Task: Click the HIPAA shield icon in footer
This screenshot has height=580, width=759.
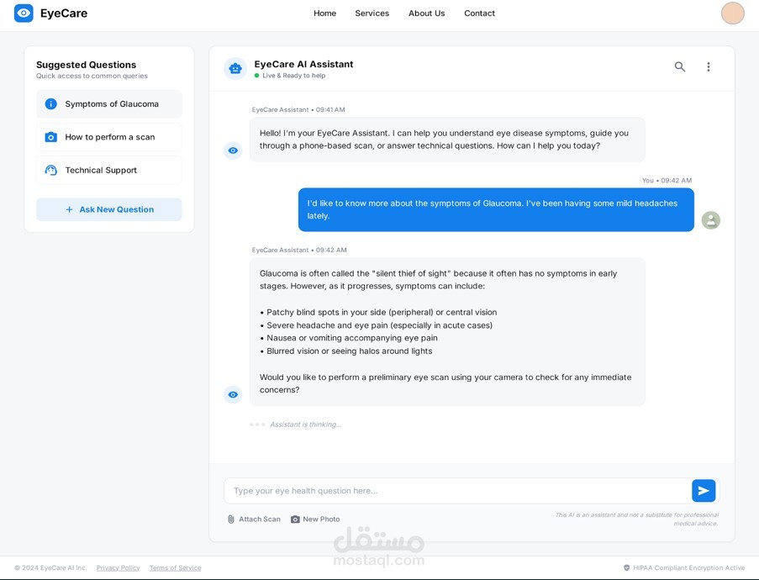Action: tap(626, 567)
